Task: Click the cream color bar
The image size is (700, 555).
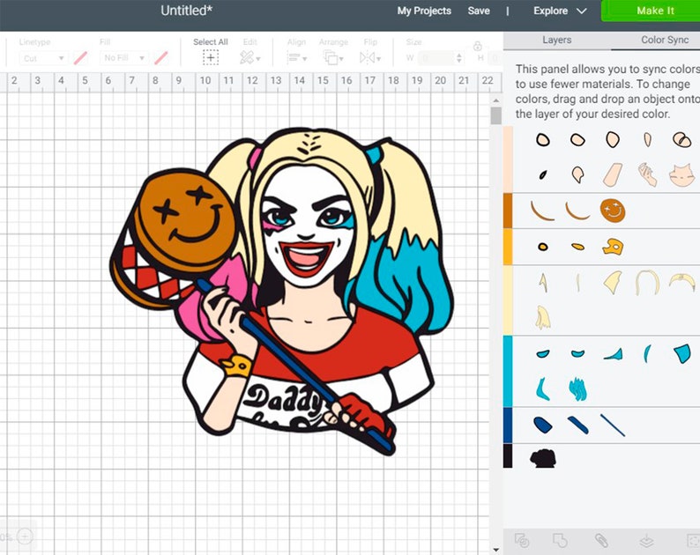Action: click(x=508, y=300)
